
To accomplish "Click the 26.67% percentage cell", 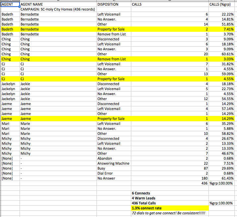I will [x=221, y=138].
